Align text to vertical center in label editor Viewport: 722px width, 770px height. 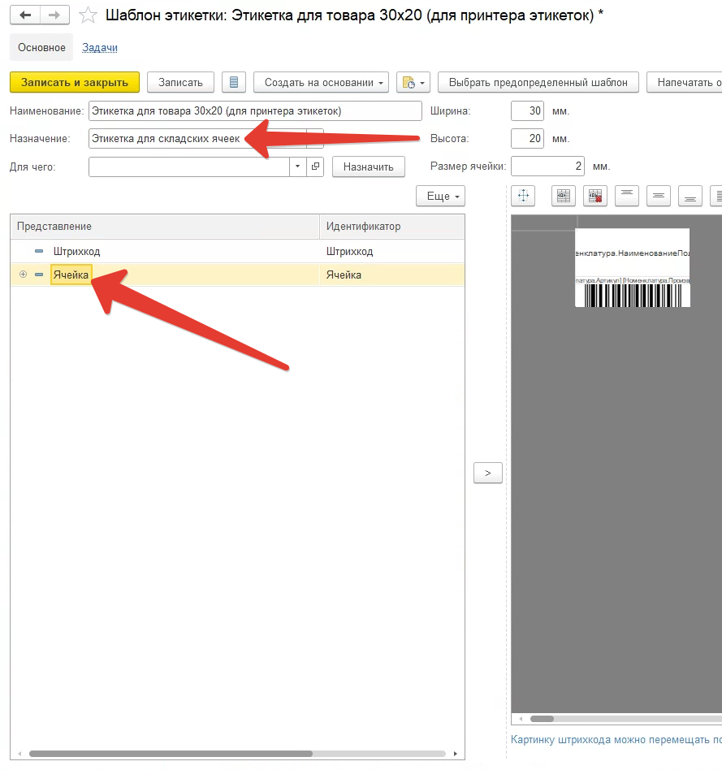pos(659,195)
